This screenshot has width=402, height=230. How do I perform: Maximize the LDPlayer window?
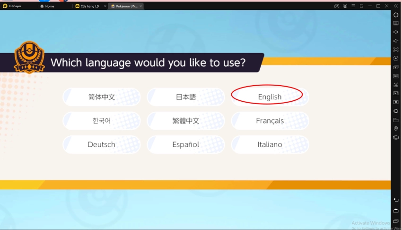(378, 6)
